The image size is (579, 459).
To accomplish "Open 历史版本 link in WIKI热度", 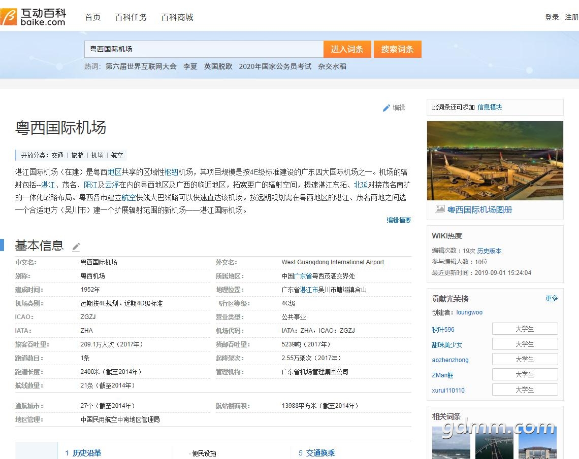I will click(489, 251).
